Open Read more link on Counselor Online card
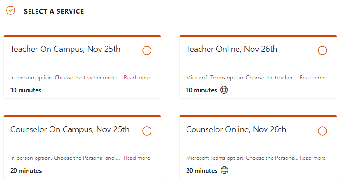This screenshot has height=187, width=345. point(313,158)
